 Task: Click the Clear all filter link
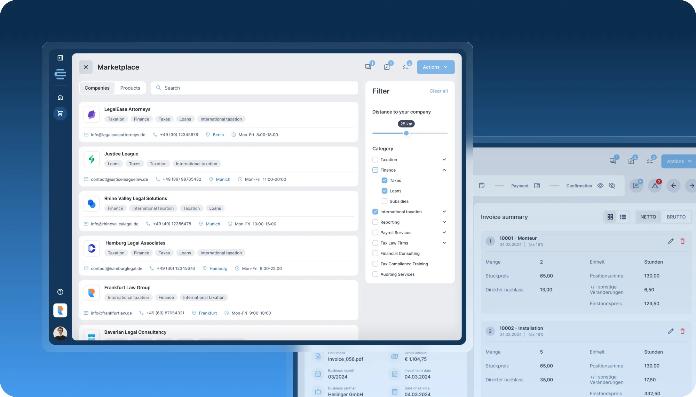click(x=438, y=91)
